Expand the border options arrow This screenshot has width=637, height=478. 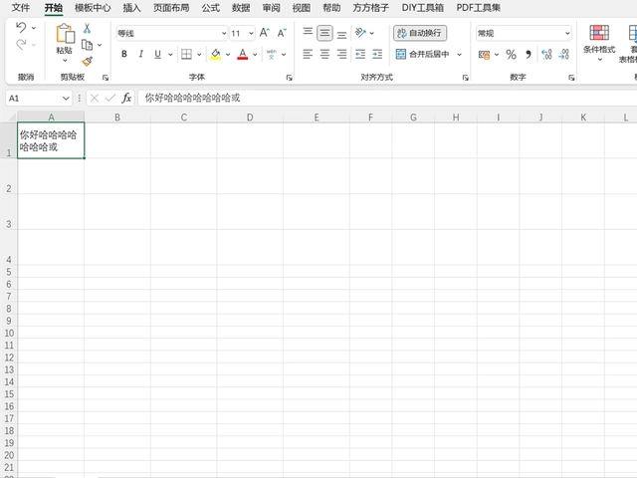click(x=199, y=54)
